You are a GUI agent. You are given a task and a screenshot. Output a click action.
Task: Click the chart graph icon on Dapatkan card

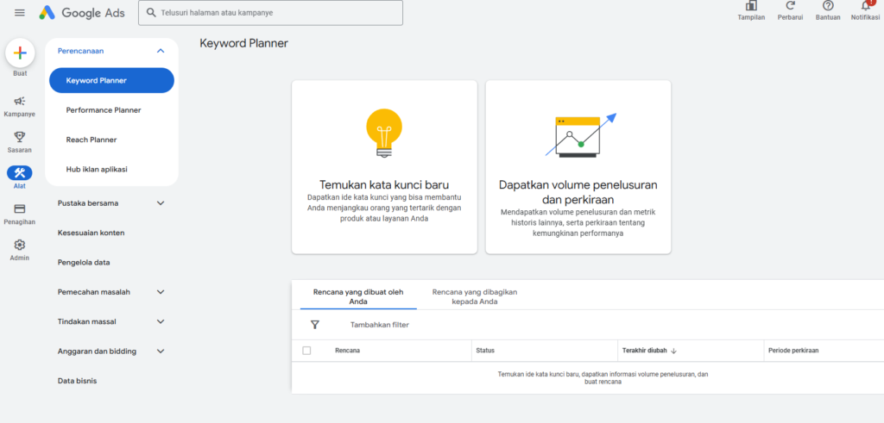581,135
